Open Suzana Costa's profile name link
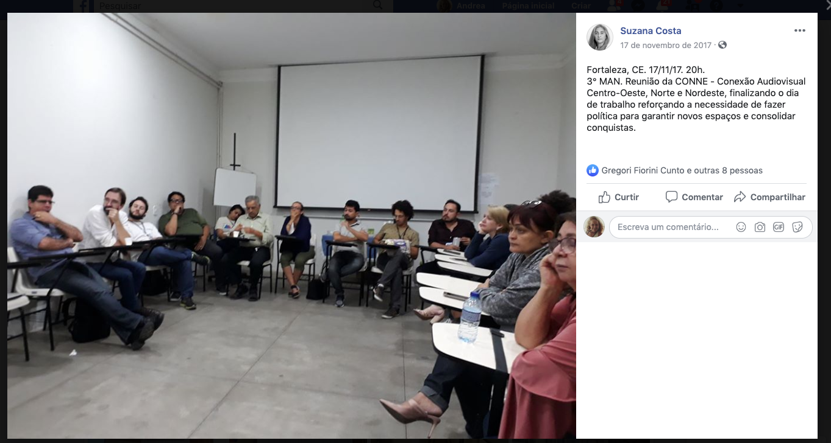This screenshot has height=443, width=831. pyautogui.click(x=651, y=31)
